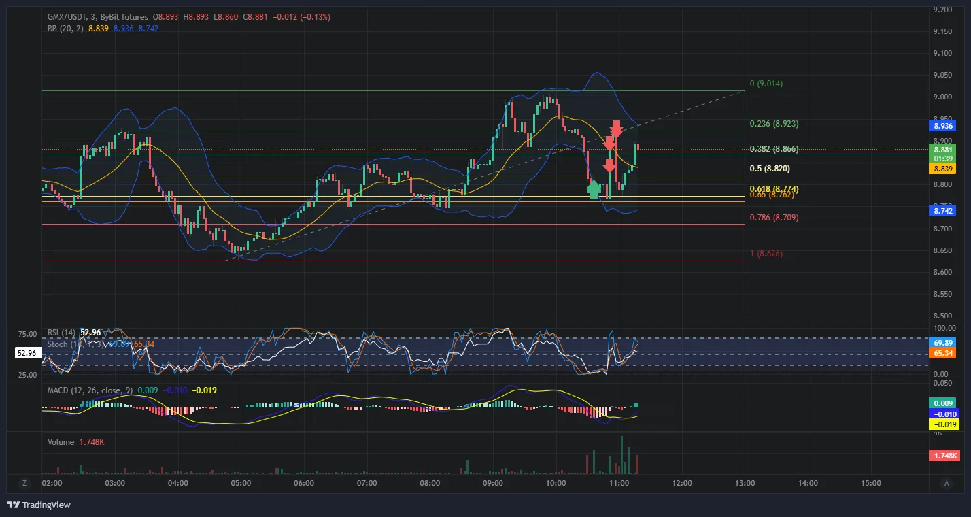Viewport: 971px width, 517px height.
Task: Click the 0.236 (8.923) Fibonacci label
Action: (774, 124)
